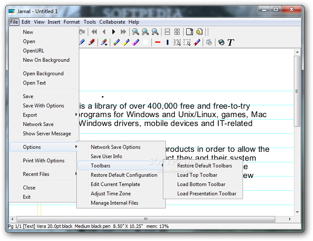Select Restore Default Toolbars

point(203,166)
